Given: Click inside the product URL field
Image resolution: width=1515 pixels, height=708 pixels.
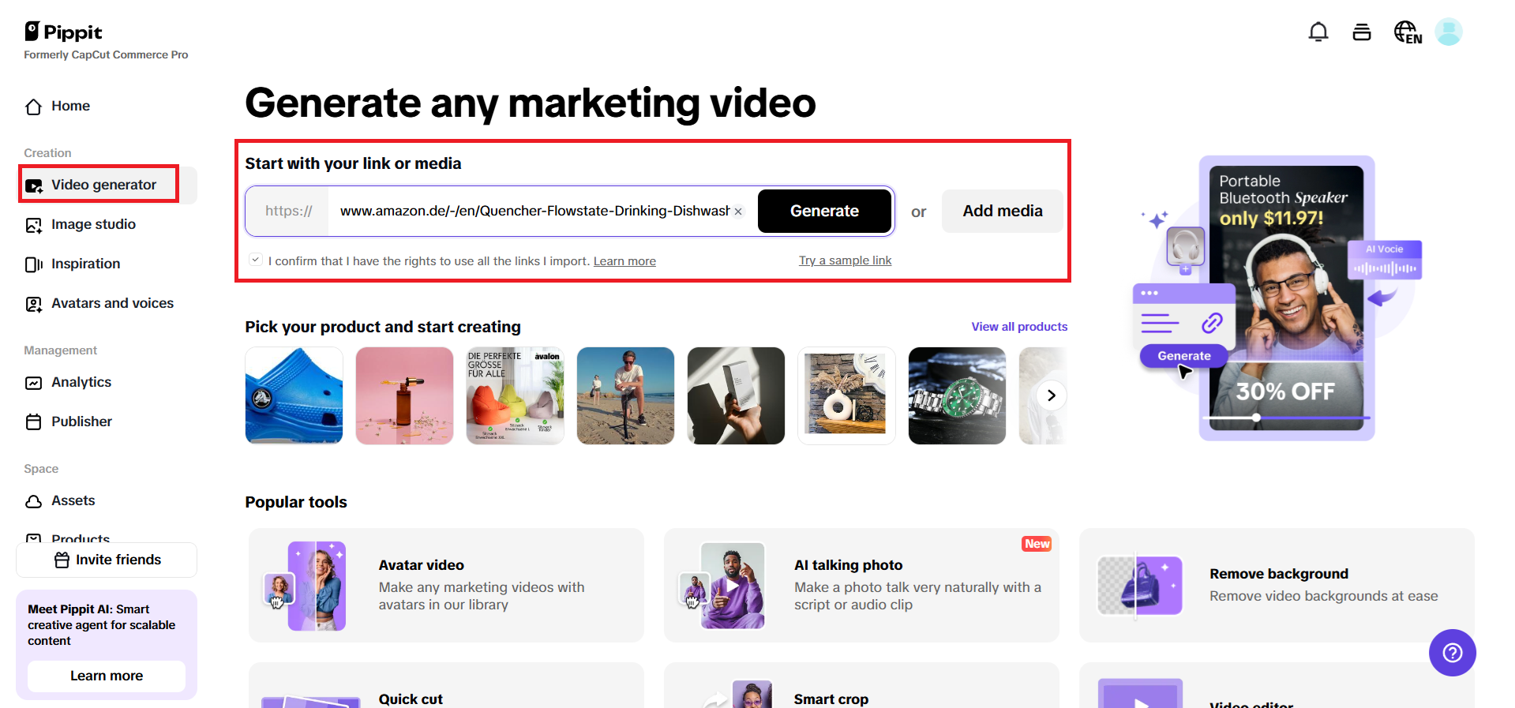Looking at the screenshot, I should tap(533, 211).
